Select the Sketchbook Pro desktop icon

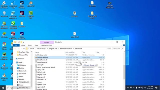pos(4,66)
